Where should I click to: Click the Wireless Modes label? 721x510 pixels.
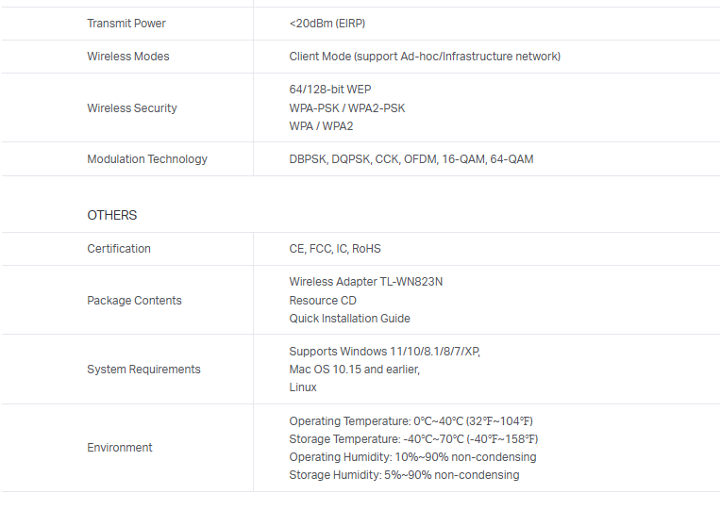(128, 57)
